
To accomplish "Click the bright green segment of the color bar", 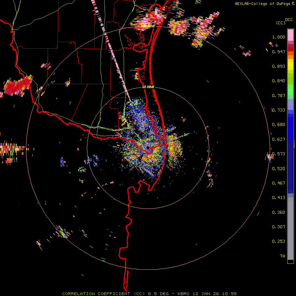I will point(290,90).
